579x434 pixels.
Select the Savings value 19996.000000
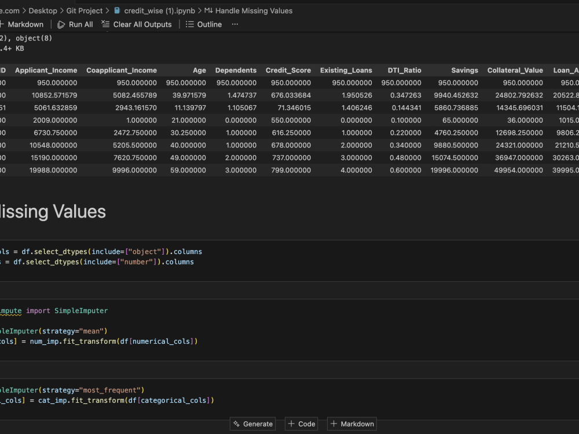click(x=454, y=170)
